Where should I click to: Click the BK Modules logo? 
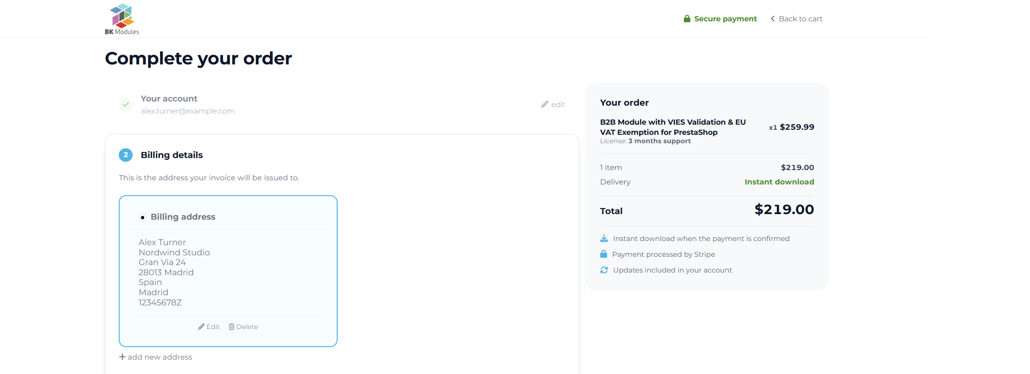pyautogui.click(x=122, y=19)
